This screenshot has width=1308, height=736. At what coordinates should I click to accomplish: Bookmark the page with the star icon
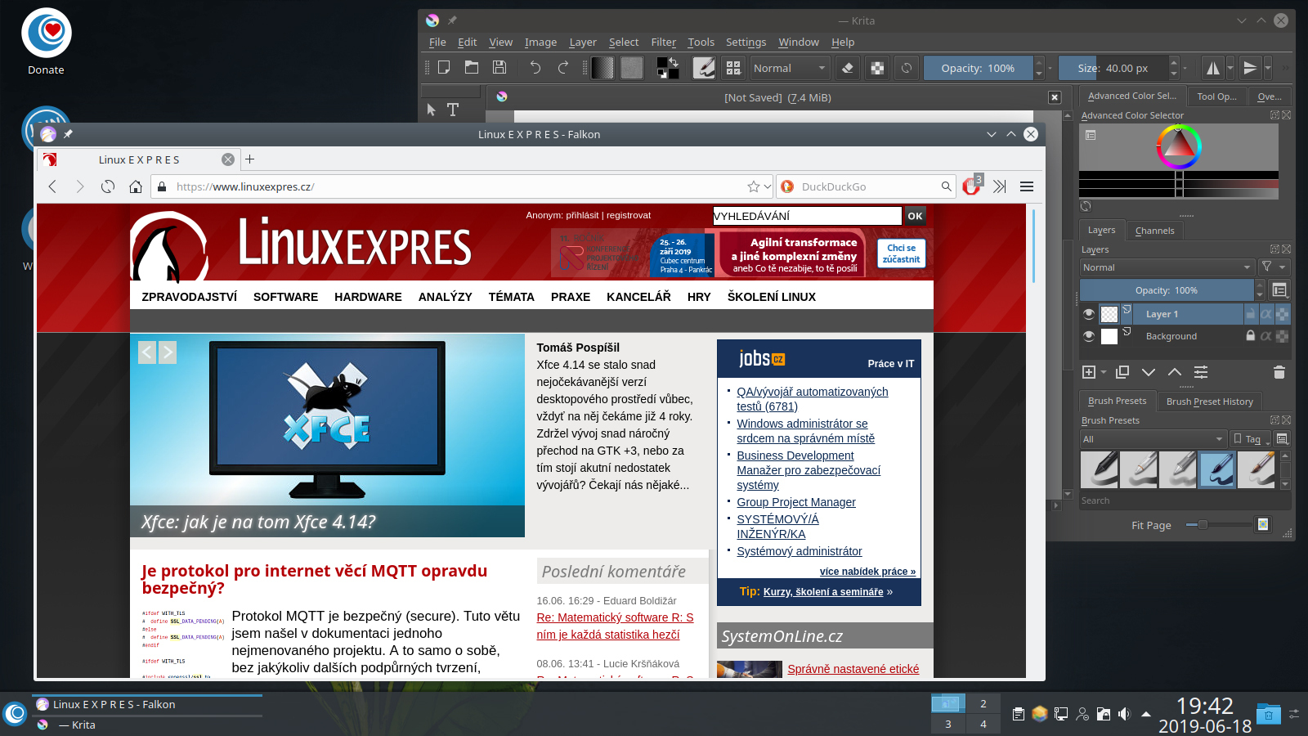click(x=754, y=186)
